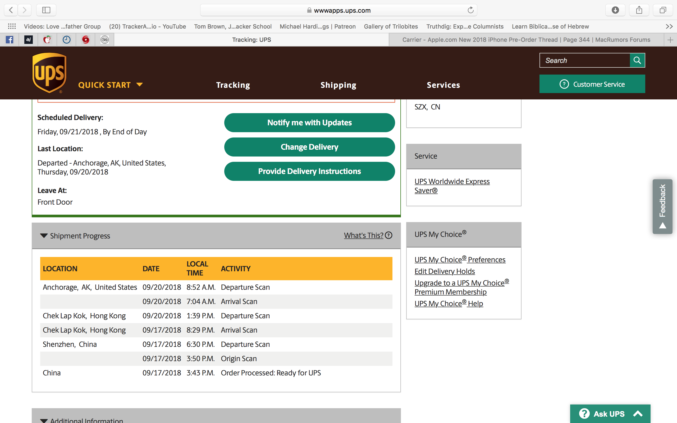The width and height of the screenshot is (677, 423).
Task: Click the Safari share icon
Action: (639, 10)
